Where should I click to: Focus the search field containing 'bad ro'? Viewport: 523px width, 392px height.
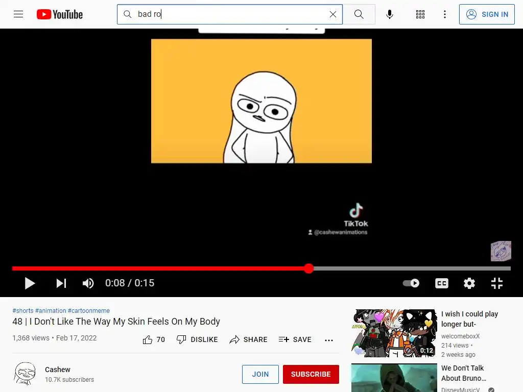point(230,14)
